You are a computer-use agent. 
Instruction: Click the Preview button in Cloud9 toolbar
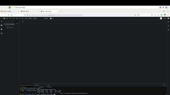point(46,18)
